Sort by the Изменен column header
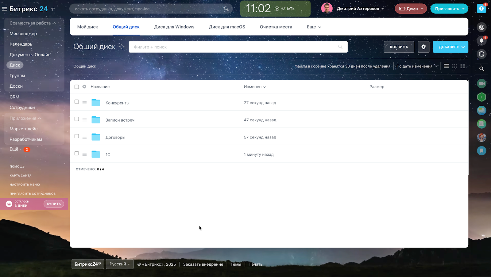The image size is (491, 277). [255, 87]
